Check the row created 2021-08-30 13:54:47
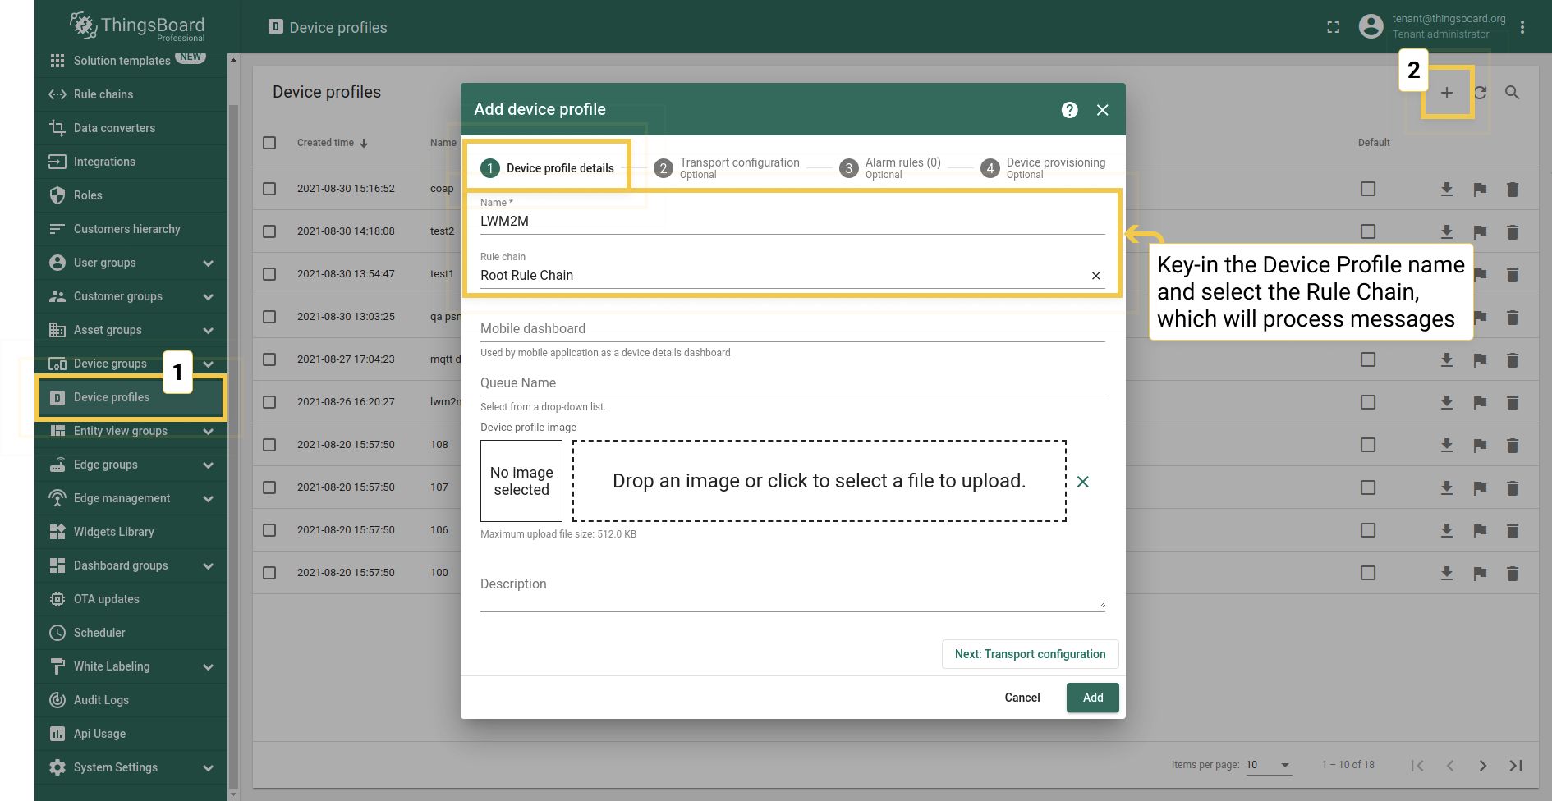 (269, 274)
